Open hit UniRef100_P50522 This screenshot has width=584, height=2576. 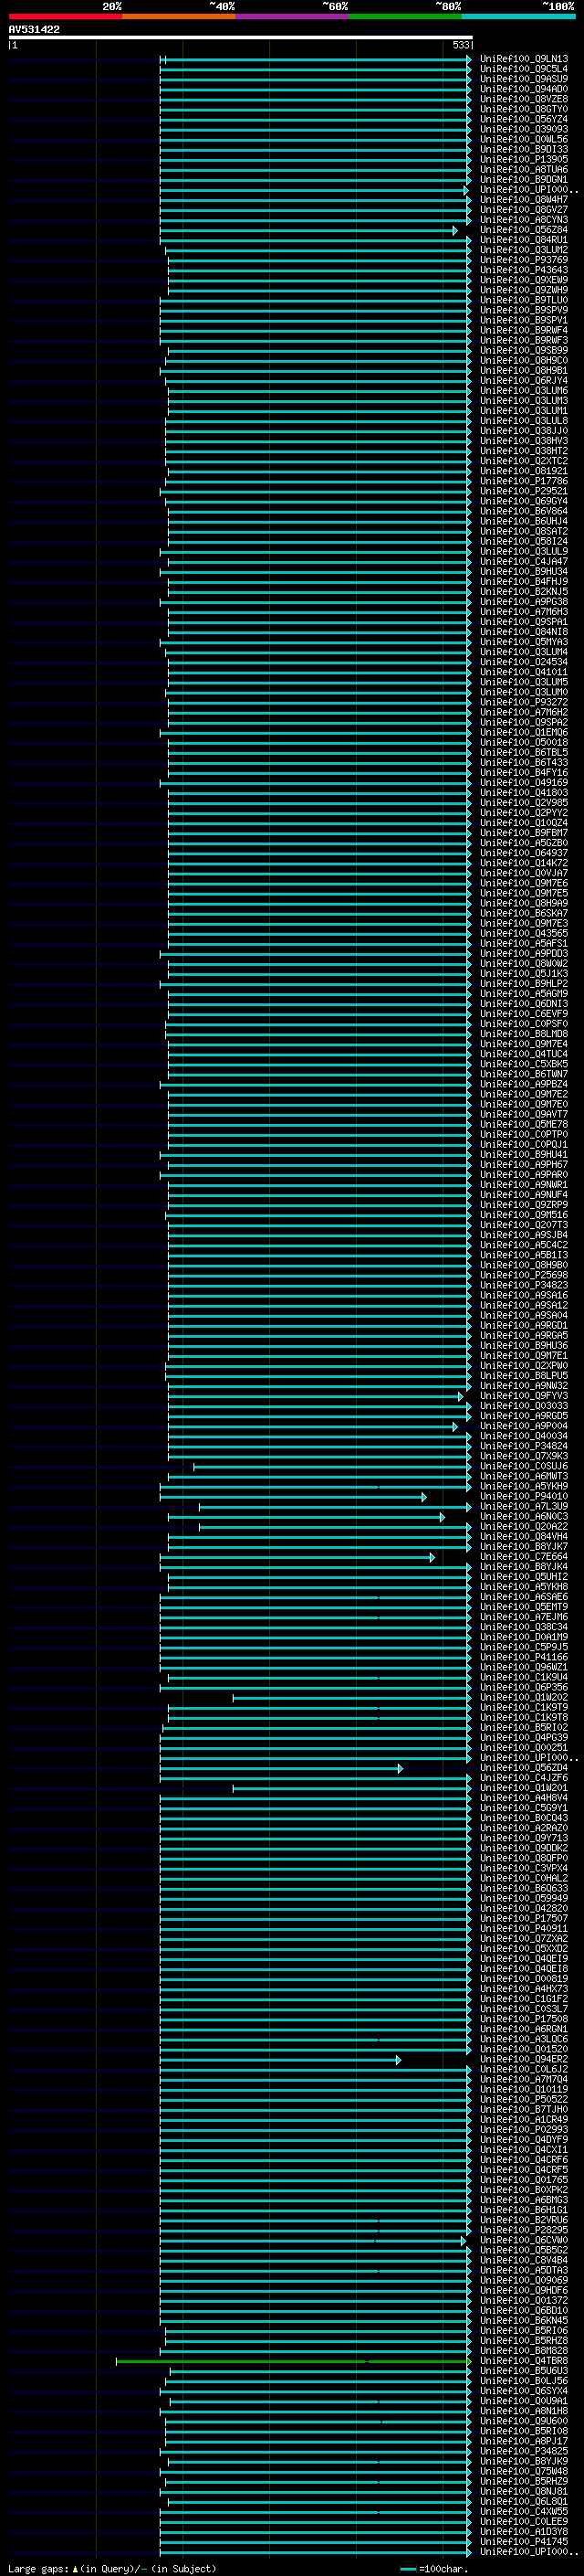click(x=524, y=2099)
